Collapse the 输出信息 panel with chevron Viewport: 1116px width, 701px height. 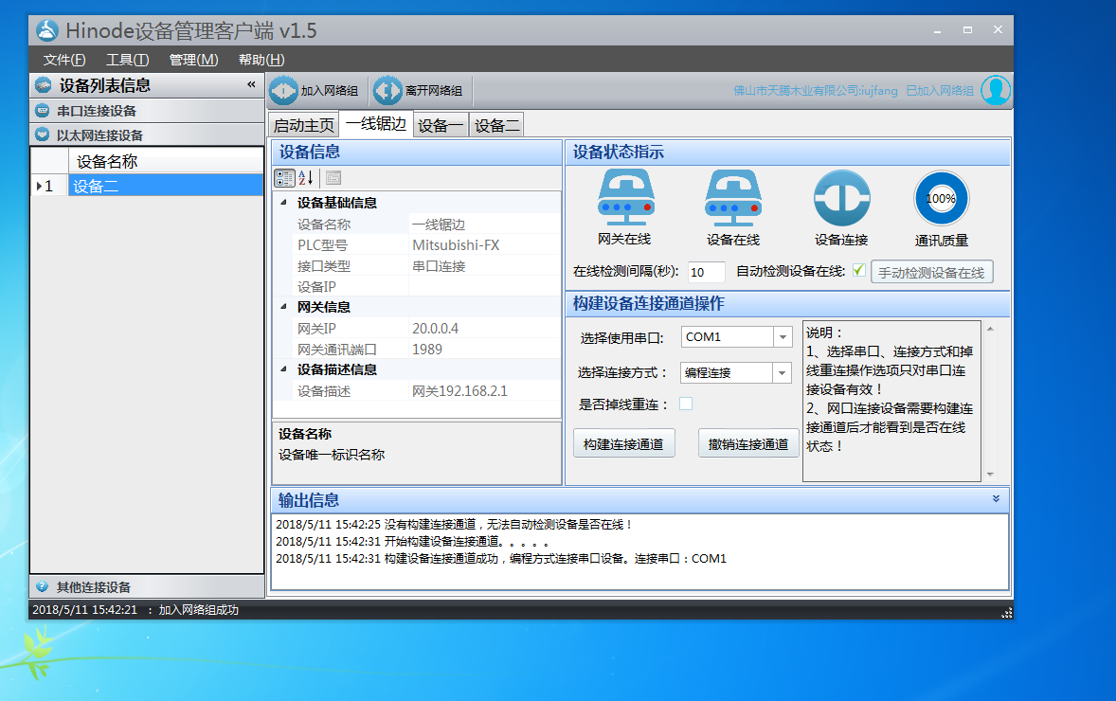tap(996, 498)
